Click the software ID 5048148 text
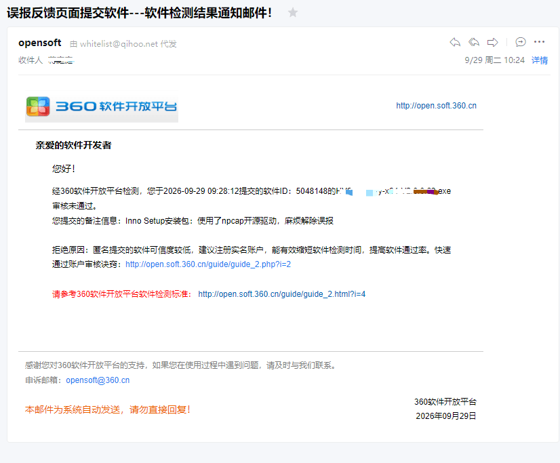 pos(311,191)
